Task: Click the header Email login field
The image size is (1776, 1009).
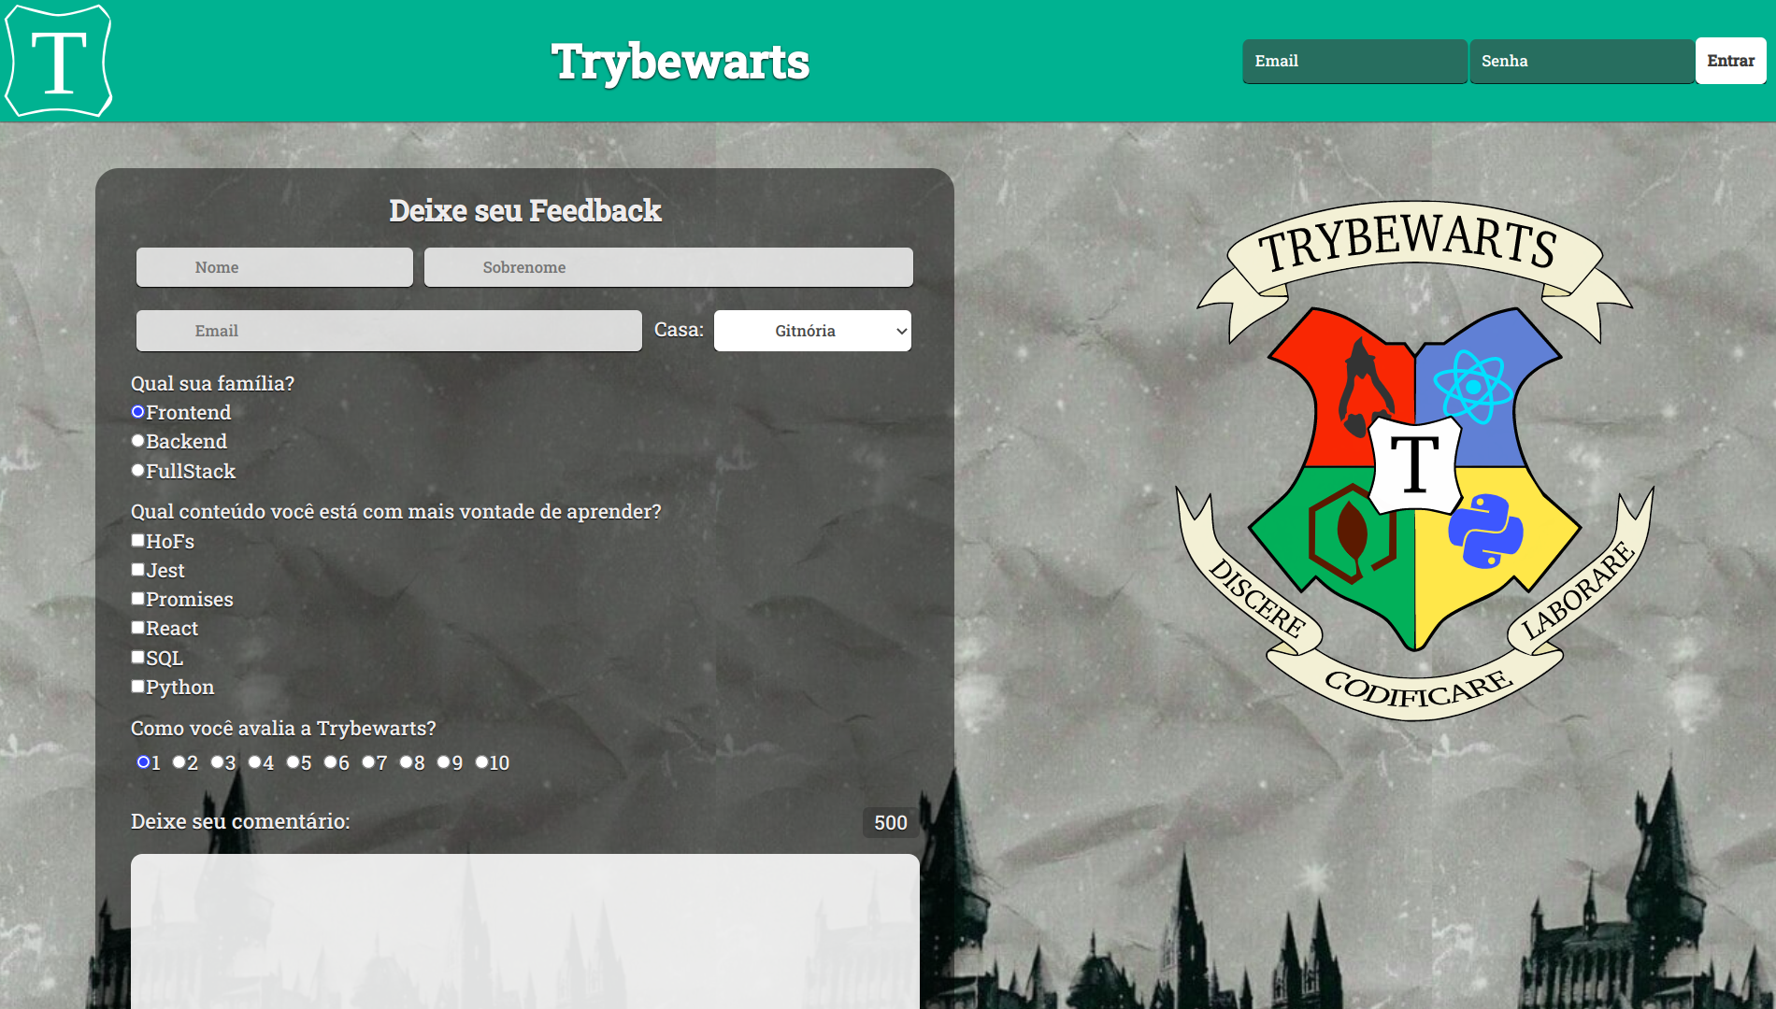Action: 1354,61
